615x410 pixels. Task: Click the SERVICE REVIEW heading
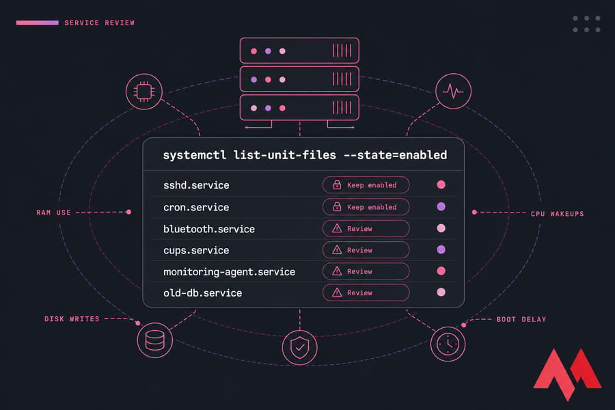(x=100, y=23)
